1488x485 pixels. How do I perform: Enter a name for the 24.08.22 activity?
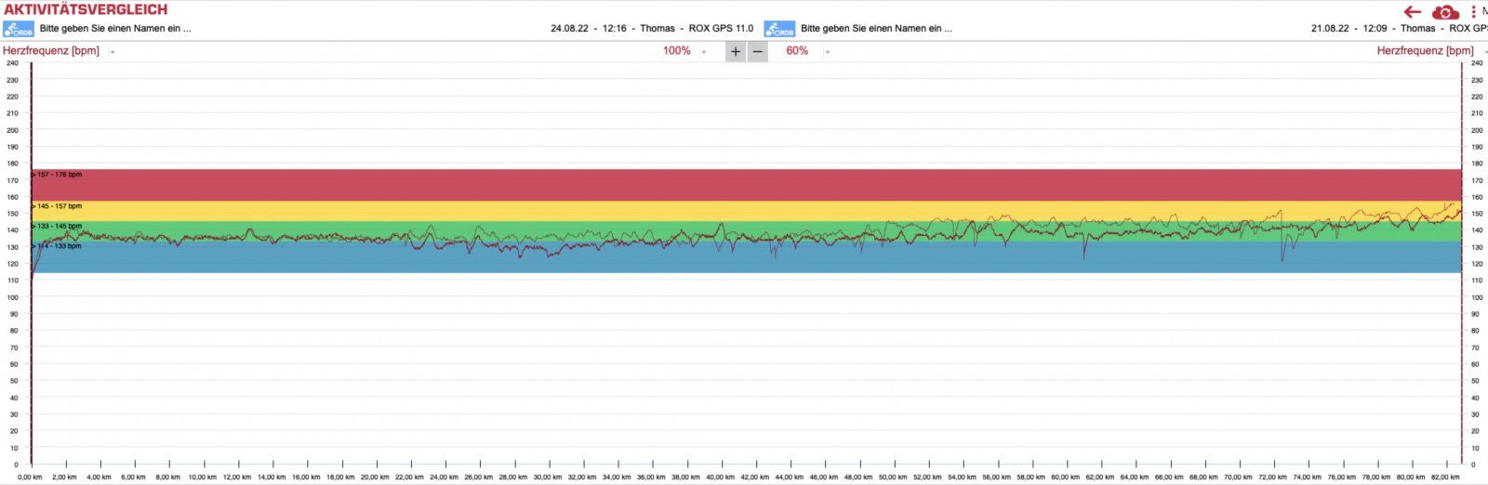pyautogui.click(x=115, y=29)
